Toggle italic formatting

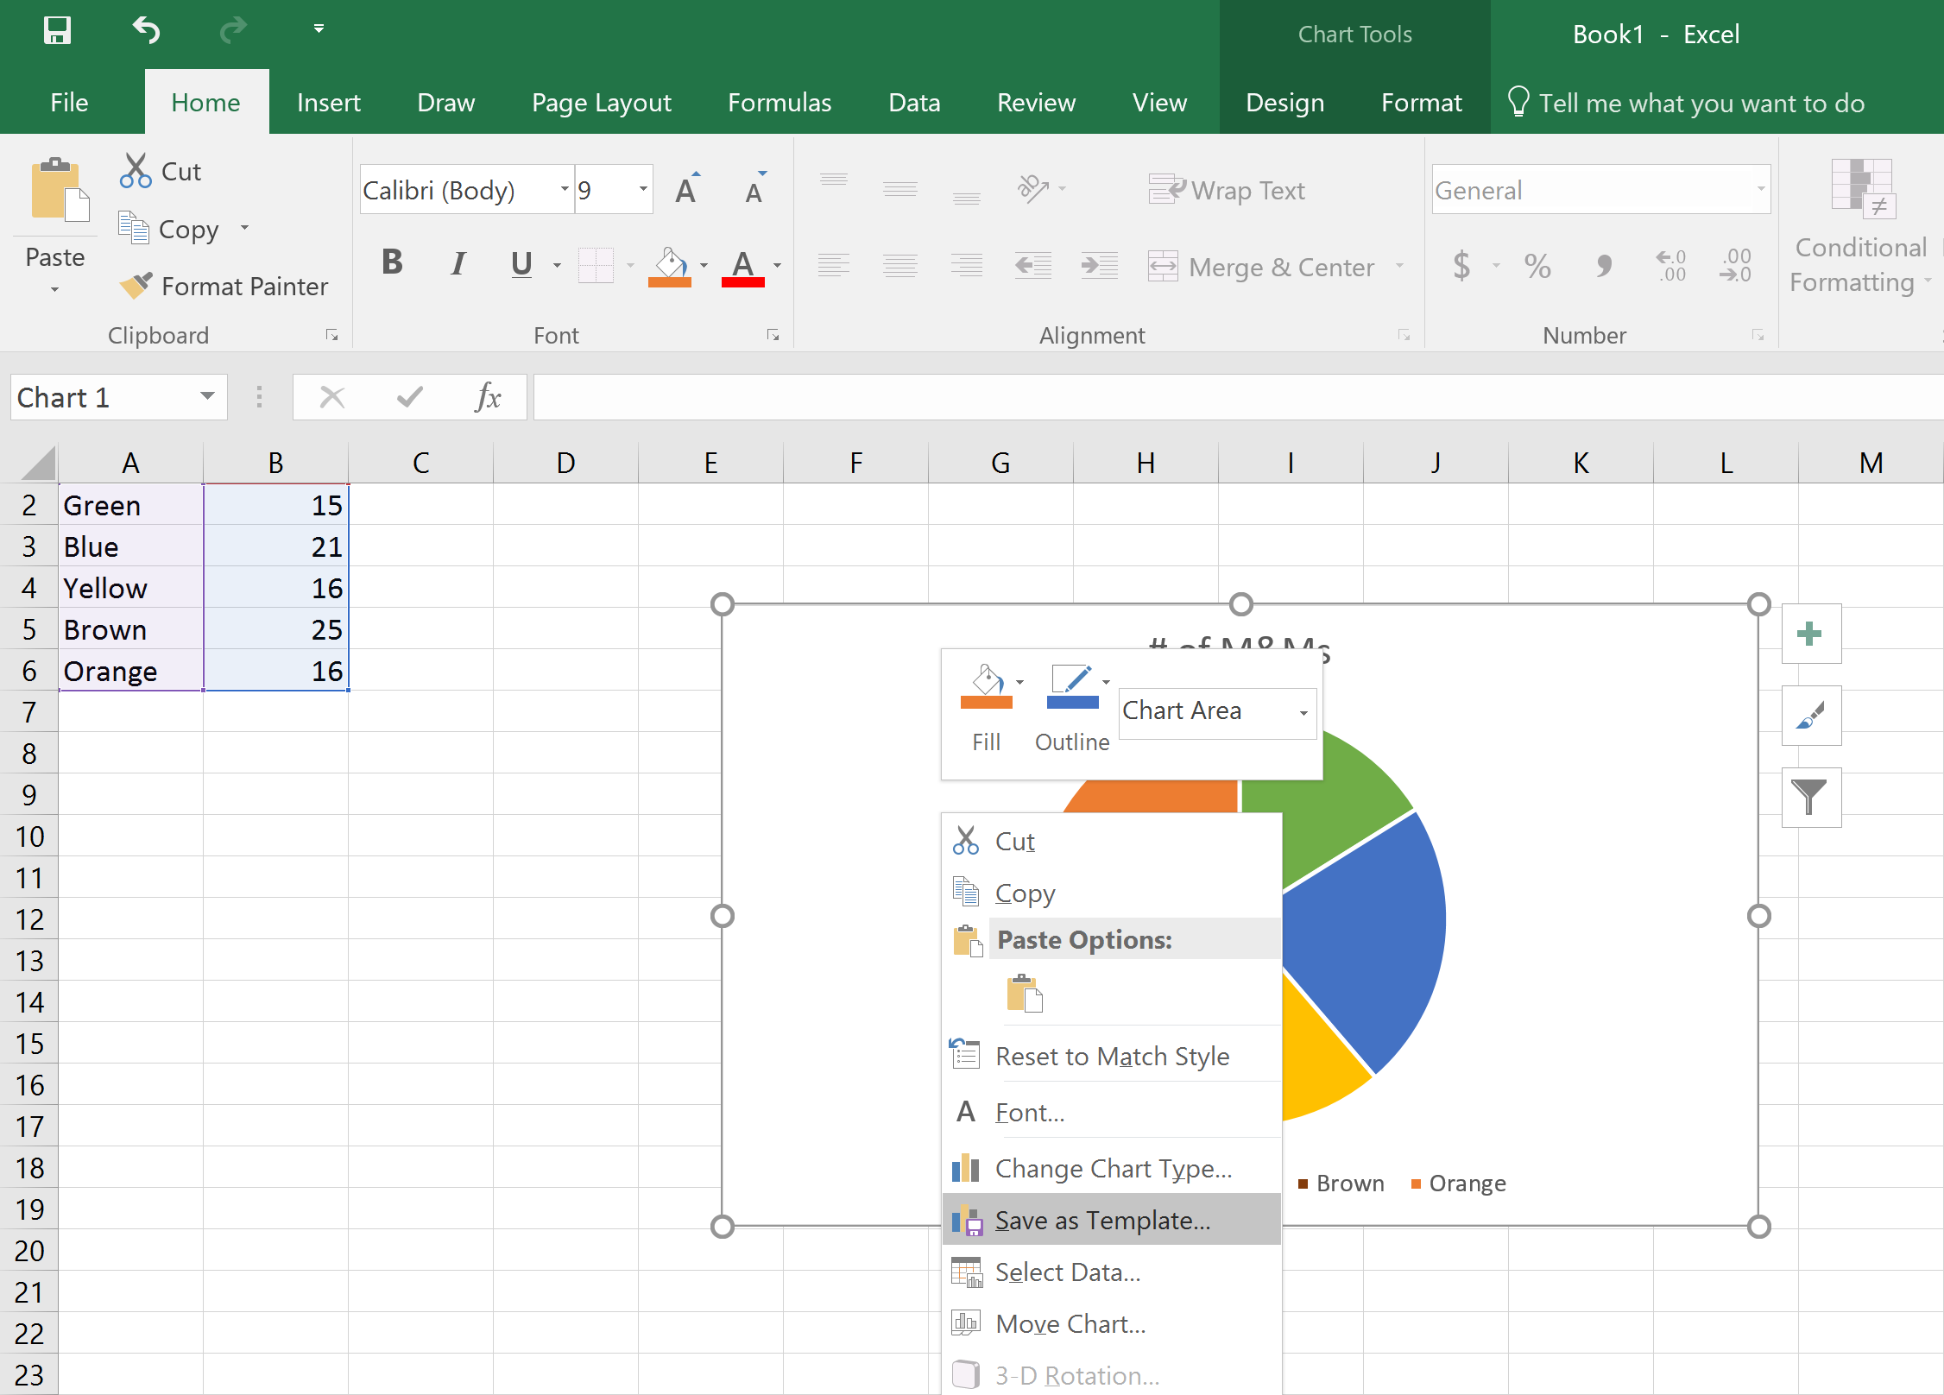[x=458, y=263]
